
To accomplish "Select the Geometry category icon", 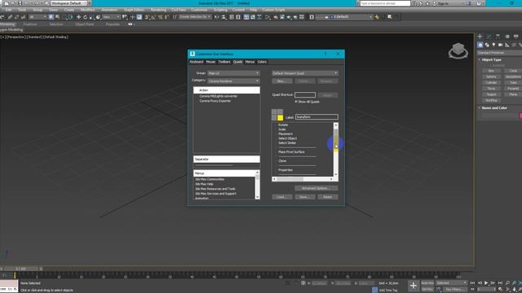I will tap(480, 45).
